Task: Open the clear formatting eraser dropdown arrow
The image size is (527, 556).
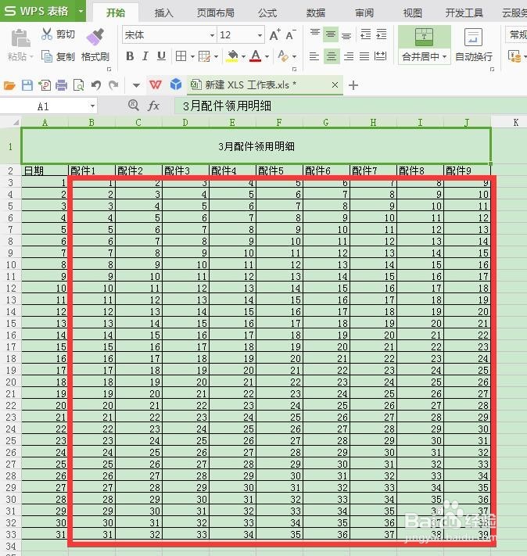Action: coord(294,56)
